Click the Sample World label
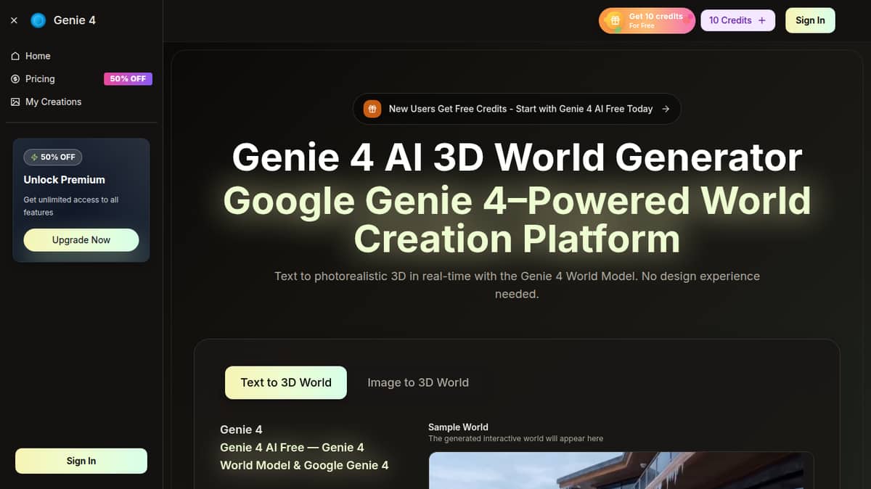 click(x=458, y=427)
